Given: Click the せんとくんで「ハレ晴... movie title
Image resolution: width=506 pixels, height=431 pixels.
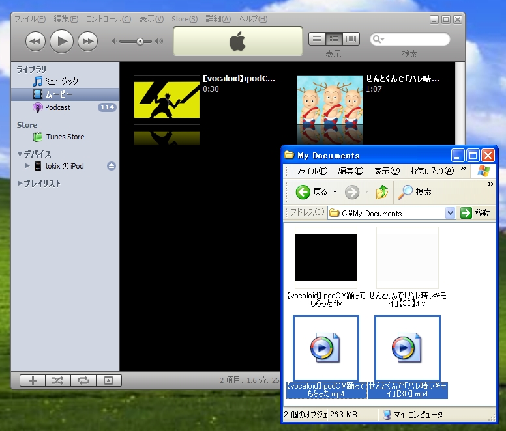Looking at the screenshot, I should pos(402,79).
